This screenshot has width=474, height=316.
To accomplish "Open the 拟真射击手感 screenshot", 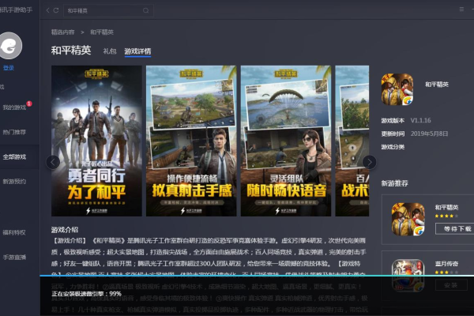I will tap(191, 141).
